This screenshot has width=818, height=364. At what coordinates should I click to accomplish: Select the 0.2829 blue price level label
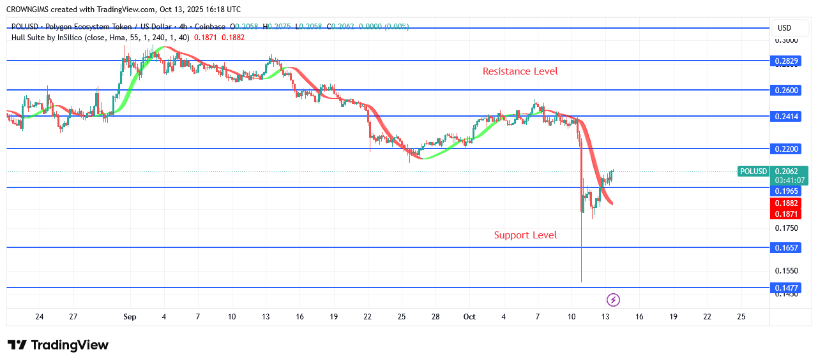click(x=786, y=61)
